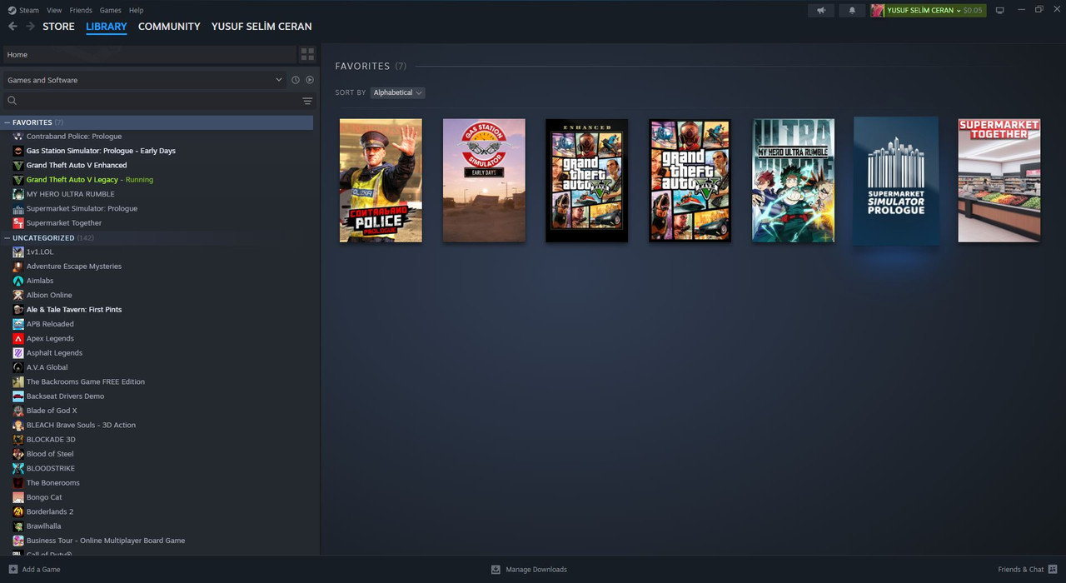This screenshot has width=1066, height=583.
Task: Click the library search magnifier icon
Action: coord(12,101)
